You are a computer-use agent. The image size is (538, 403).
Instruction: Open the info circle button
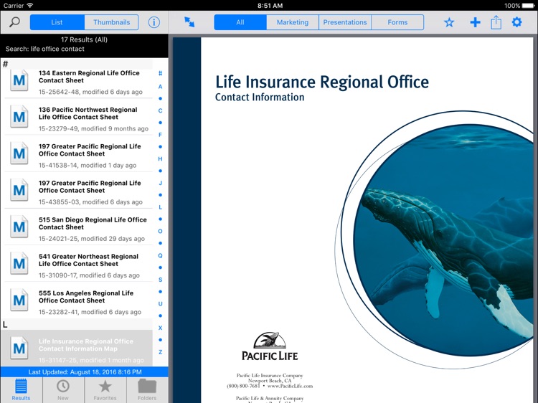coord(154,22)
